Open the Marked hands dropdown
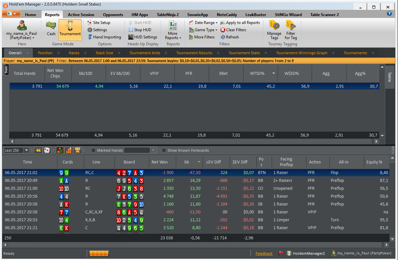Viewport: 398px width, 260px height. [154, 150]
